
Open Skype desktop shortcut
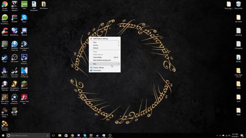coord(24,18)
